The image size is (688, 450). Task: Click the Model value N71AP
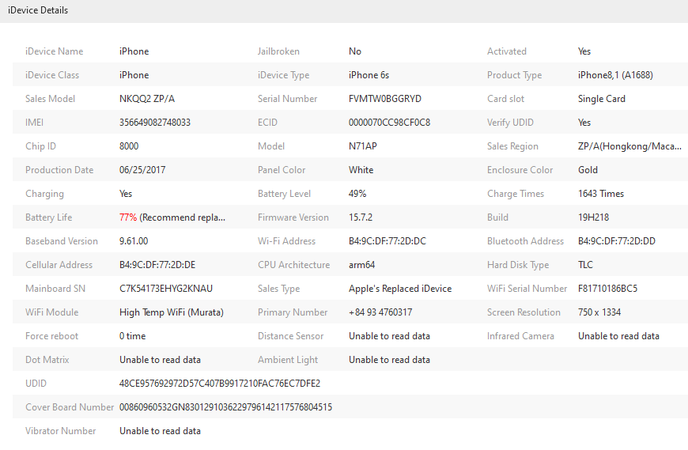(x=363, y=146)
